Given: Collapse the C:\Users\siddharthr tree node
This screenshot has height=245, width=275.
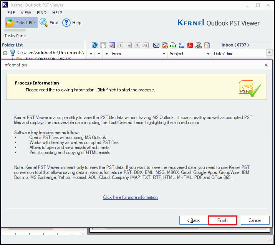Looking at the screenshot, I should point(5,53).
